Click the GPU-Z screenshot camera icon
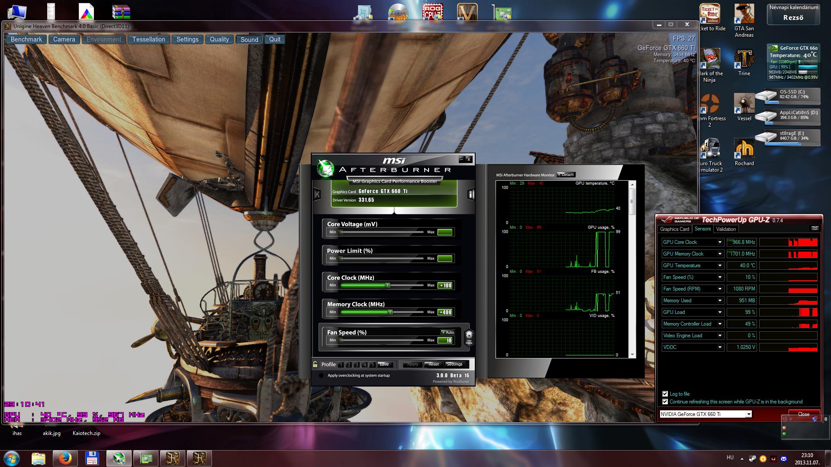Image resolution: width=831 pixels, height=467 pixels. point(815,228)
